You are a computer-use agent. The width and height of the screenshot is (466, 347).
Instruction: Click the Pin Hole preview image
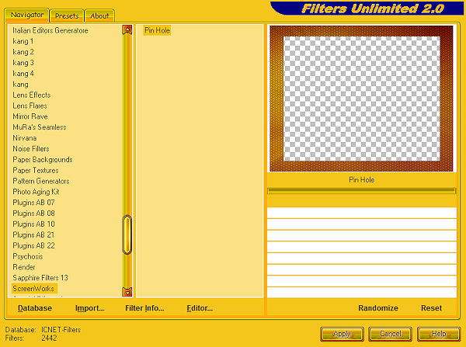pos(361,99)
